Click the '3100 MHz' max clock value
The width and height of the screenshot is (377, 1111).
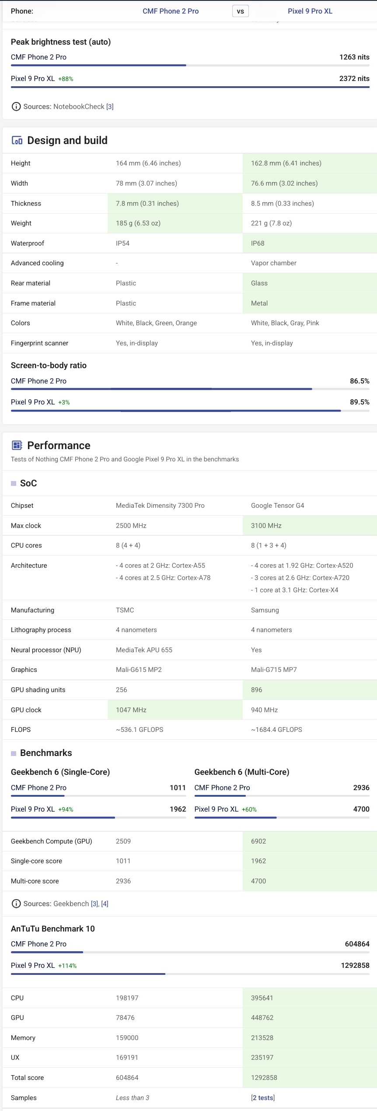click(266, 526)
